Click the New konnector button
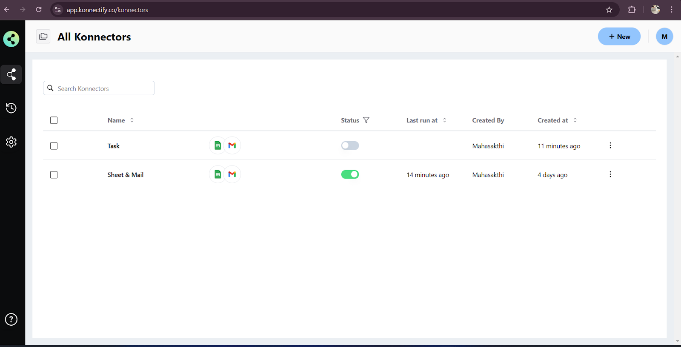Viewport: 681px width, 347px height. (619, 37)
